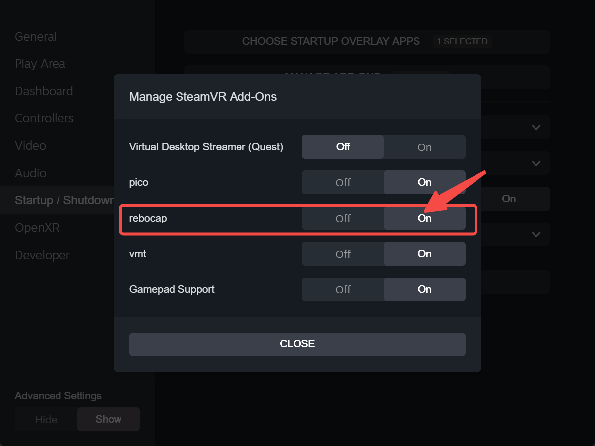Turn off the rebocap add-on

pyautogui.click(x=343, y=218)
